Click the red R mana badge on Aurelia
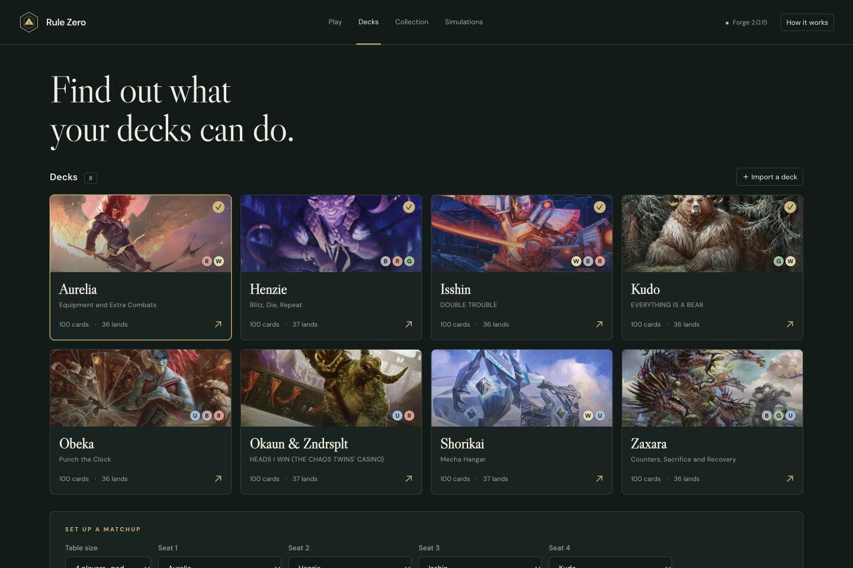Viewport: 853px width, 568px height. click(207, 261)
